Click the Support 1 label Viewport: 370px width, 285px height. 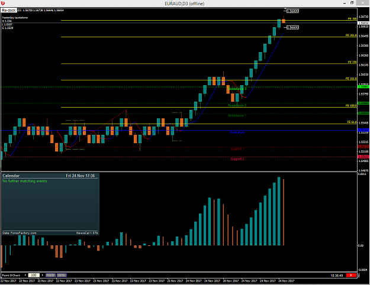click(237, 149)
